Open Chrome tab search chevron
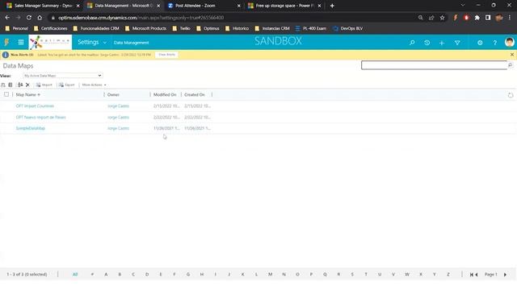This screenshot has height=290, width=517. tap(463, 6)
